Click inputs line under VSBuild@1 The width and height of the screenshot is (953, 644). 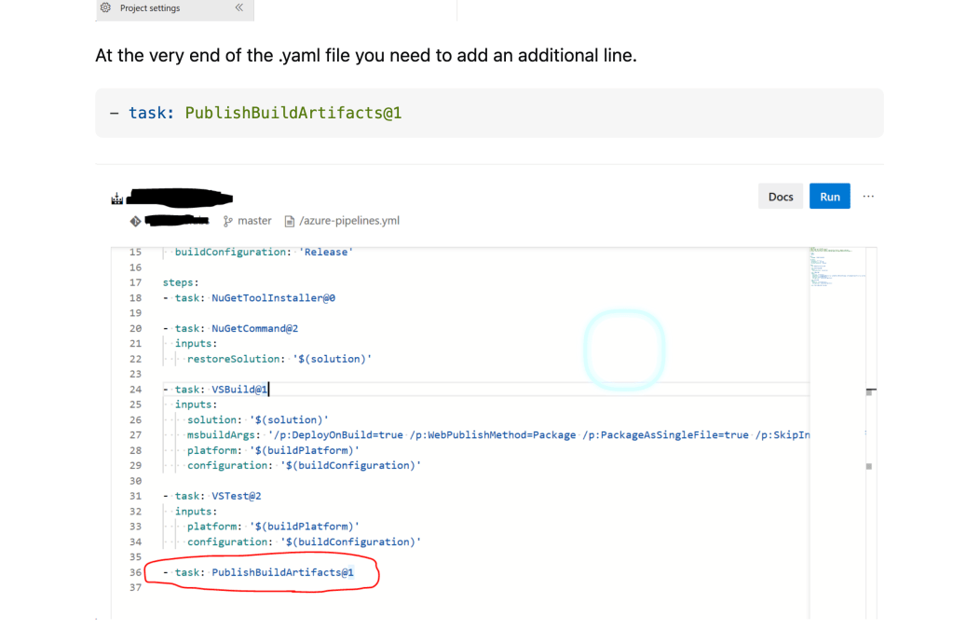click(x=196, y=404)
